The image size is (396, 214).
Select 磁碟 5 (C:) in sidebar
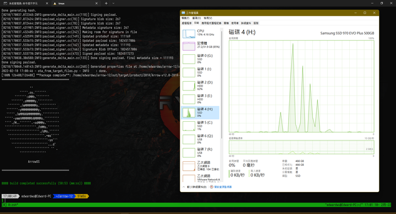click(200, 126)
